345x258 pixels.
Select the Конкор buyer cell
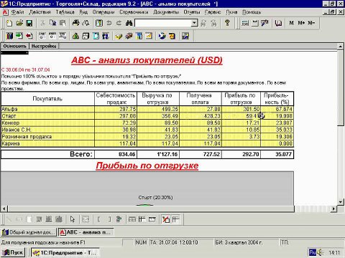point(47,123)
